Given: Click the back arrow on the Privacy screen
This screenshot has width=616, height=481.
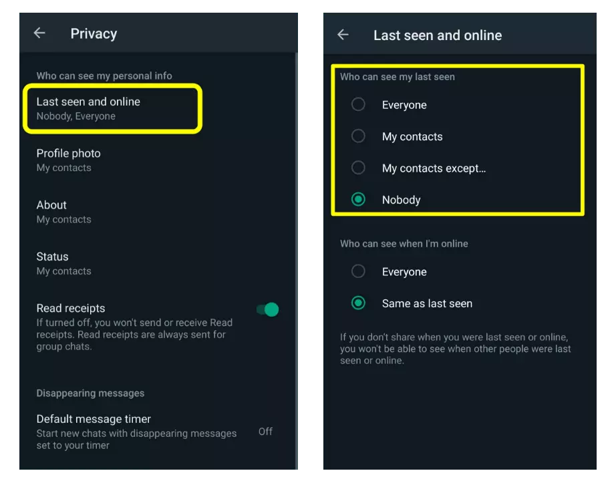Looking at the screenshot, I should [x=39, y=33].
